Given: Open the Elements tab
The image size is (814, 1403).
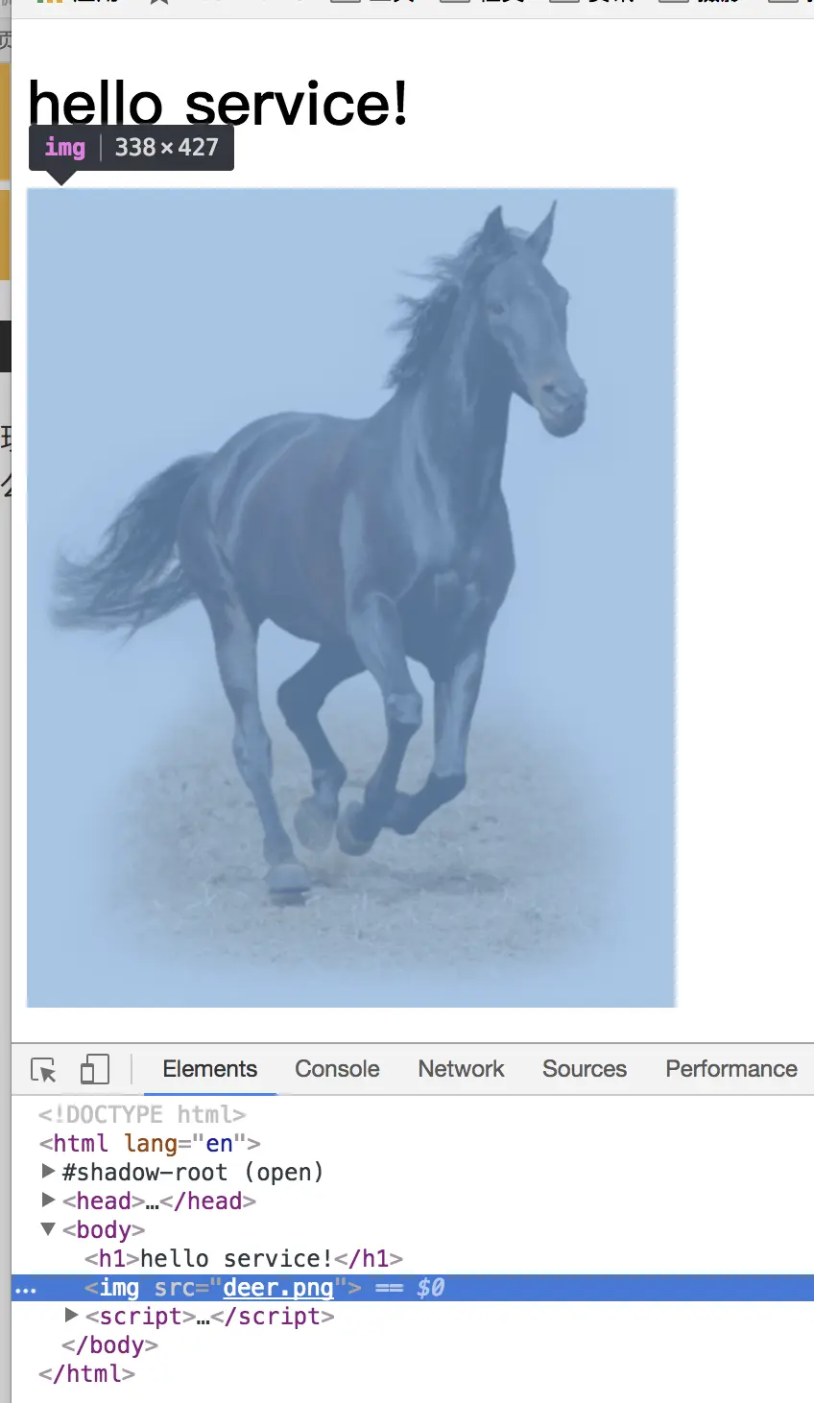Looking at the screenshot, I should click(210, 1069).
